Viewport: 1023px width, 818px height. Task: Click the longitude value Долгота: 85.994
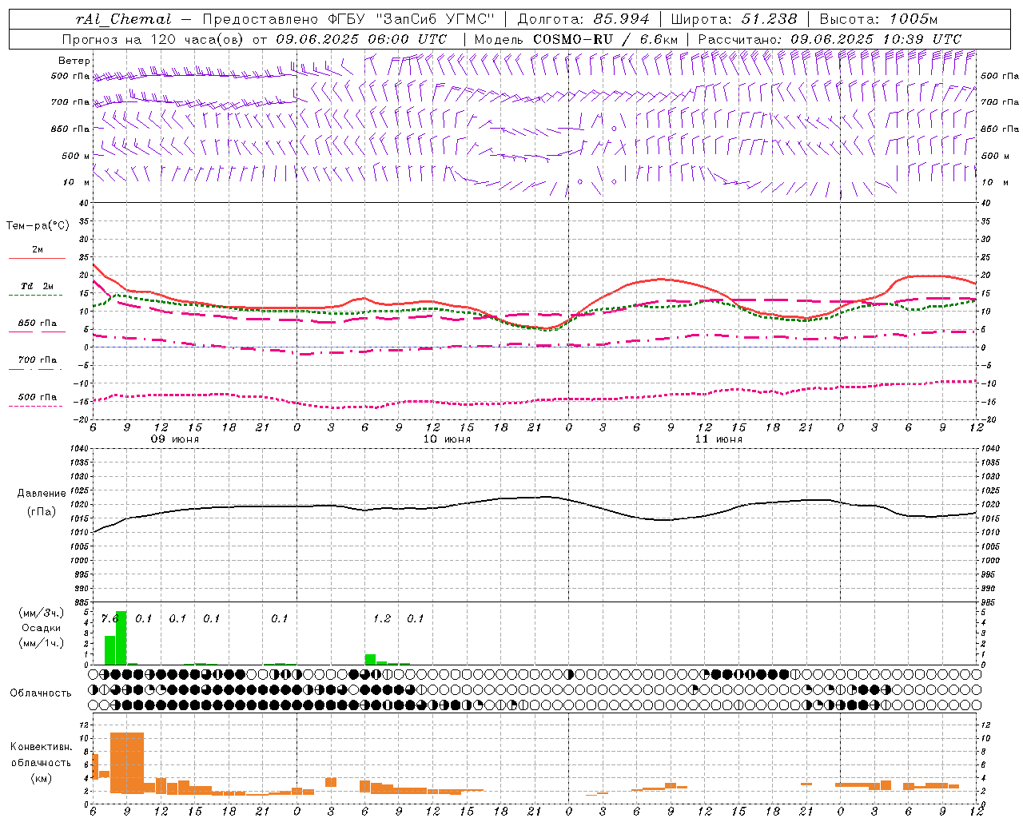click(583, 19)
